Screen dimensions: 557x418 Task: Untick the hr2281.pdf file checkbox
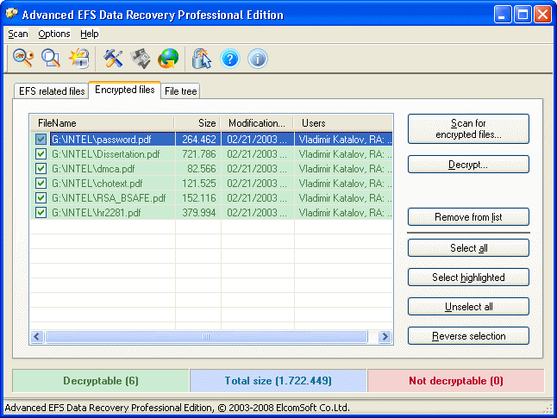click(41, 213)
